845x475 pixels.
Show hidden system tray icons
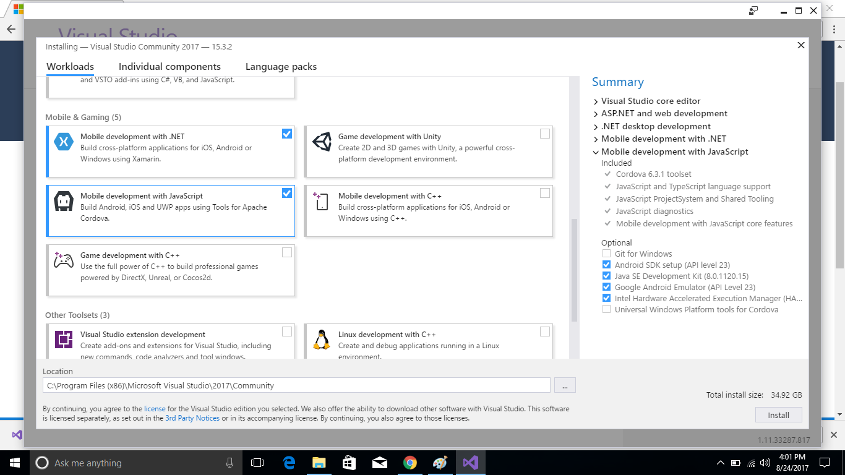(720, 463)
